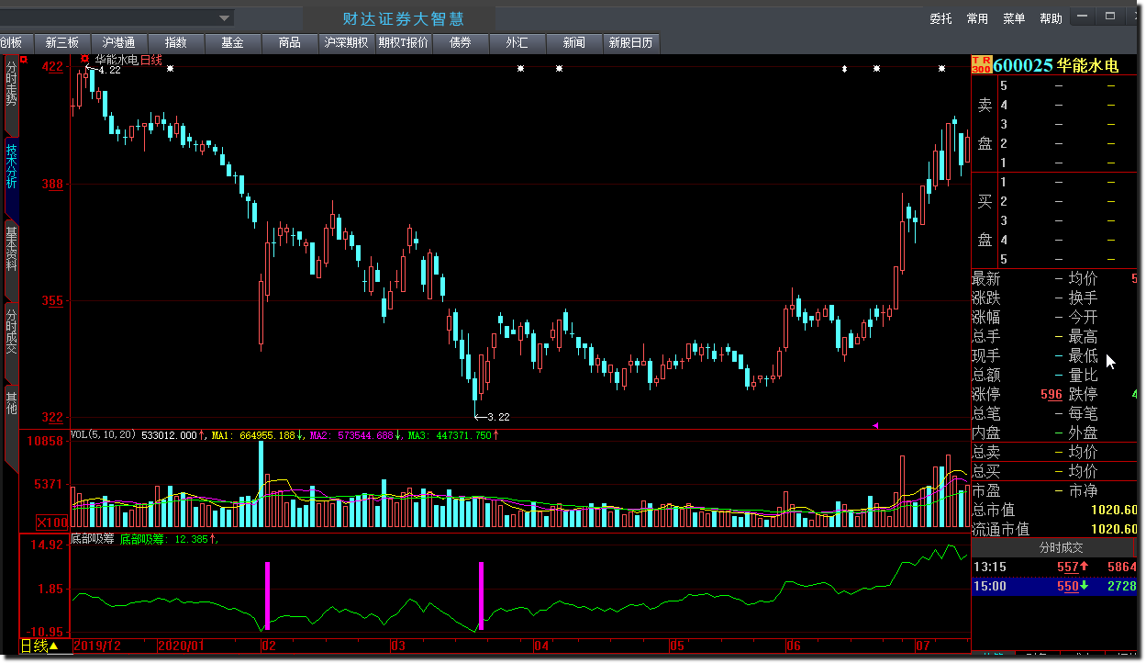This screenshot has height=663, width=1146.
Task: Click the first white info star above the January candles
Action: (170, 69)
